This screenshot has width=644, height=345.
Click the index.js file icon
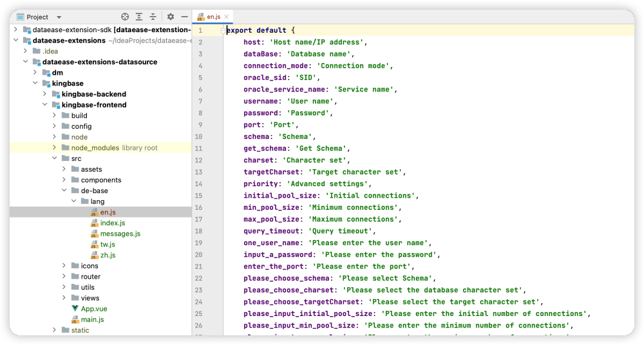click(x=95, y=223)
